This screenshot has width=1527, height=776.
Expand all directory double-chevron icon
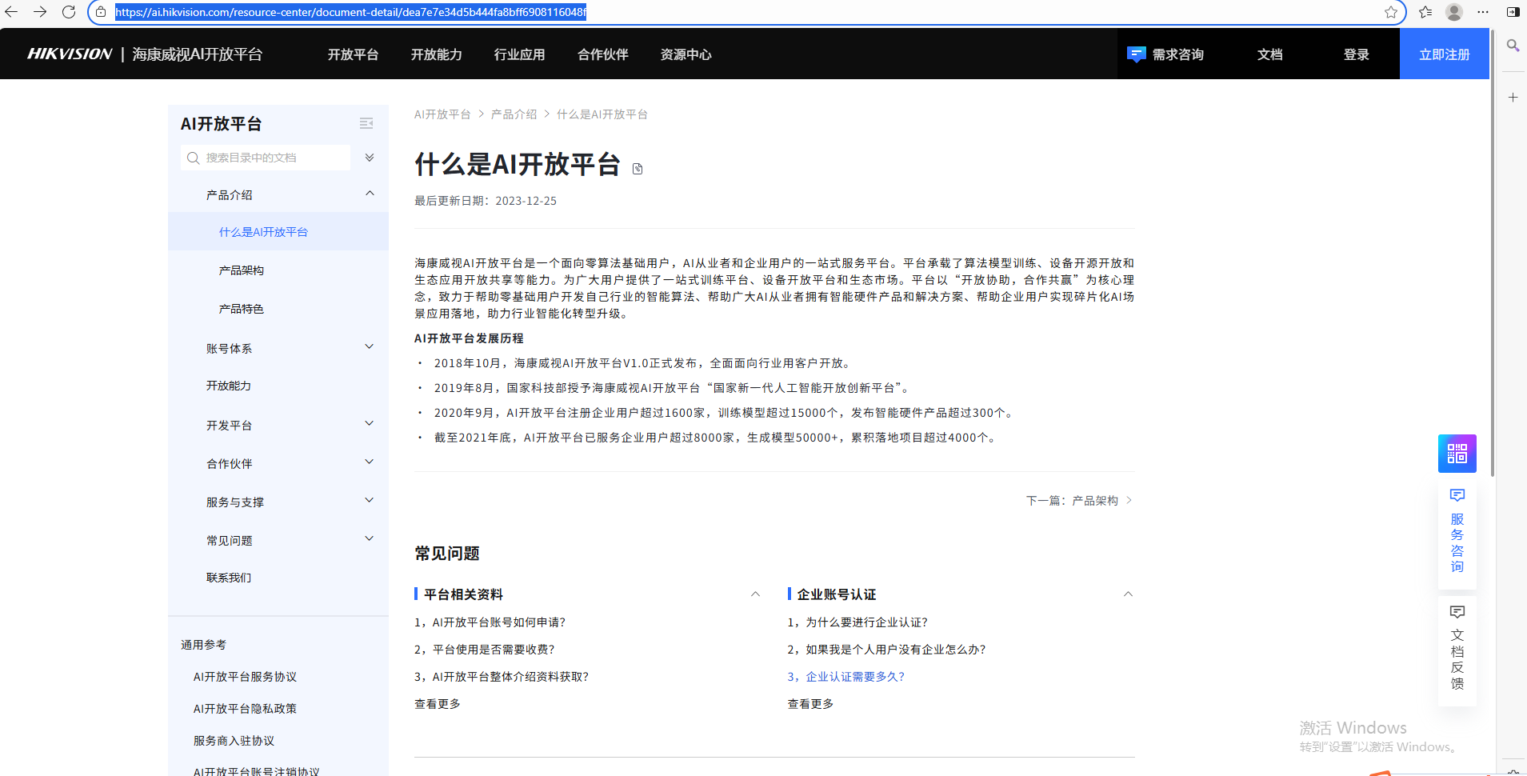(x=370, y=158)
